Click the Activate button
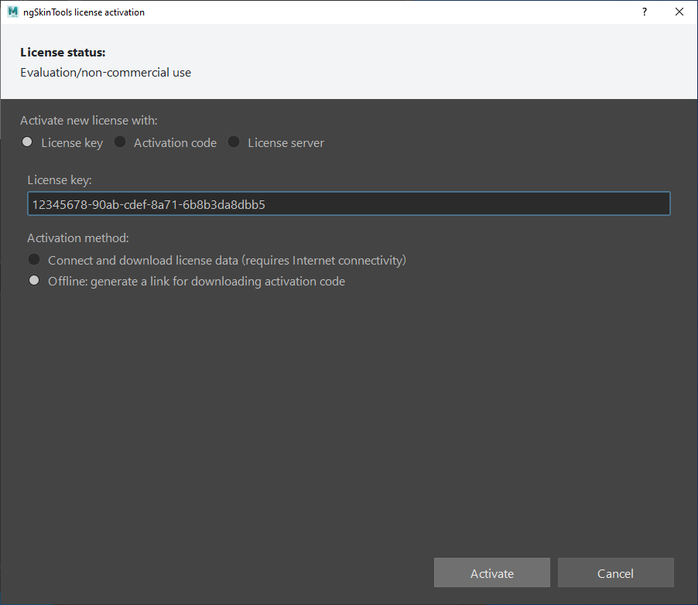The width and height of the screenshot is (698, 605). 492,573
